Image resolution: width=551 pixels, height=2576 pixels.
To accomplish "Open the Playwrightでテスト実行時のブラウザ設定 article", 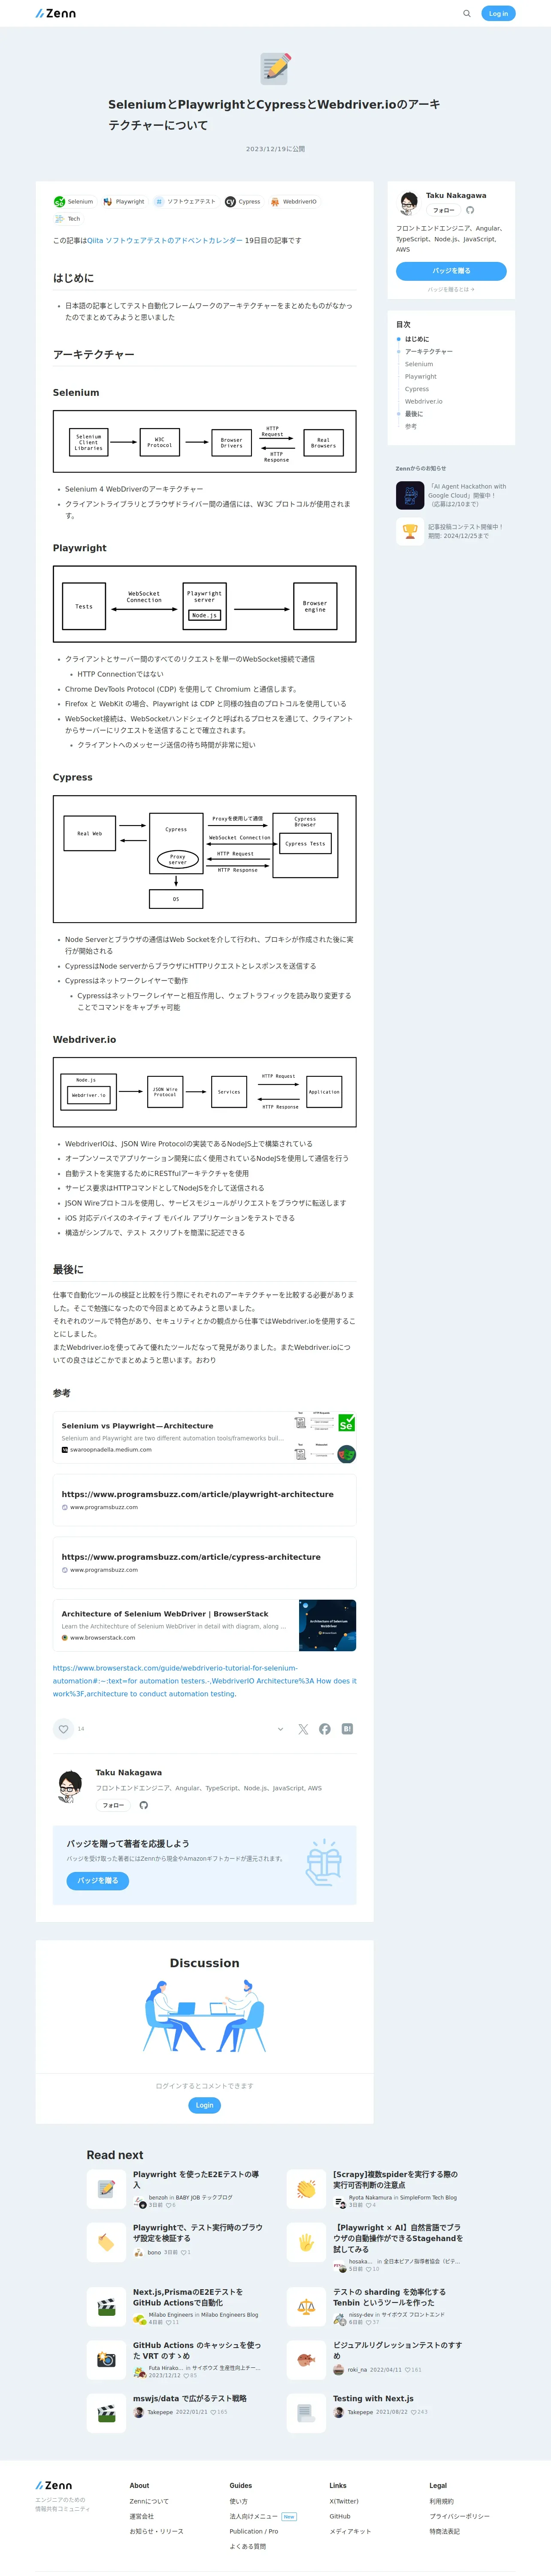I will point(198,2232).
